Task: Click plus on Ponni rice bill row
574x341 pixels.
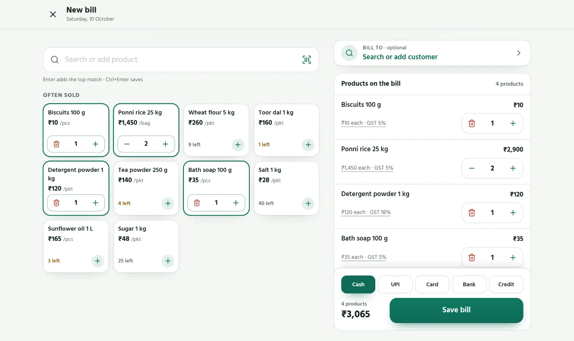Action: click(x=513, y=168)
